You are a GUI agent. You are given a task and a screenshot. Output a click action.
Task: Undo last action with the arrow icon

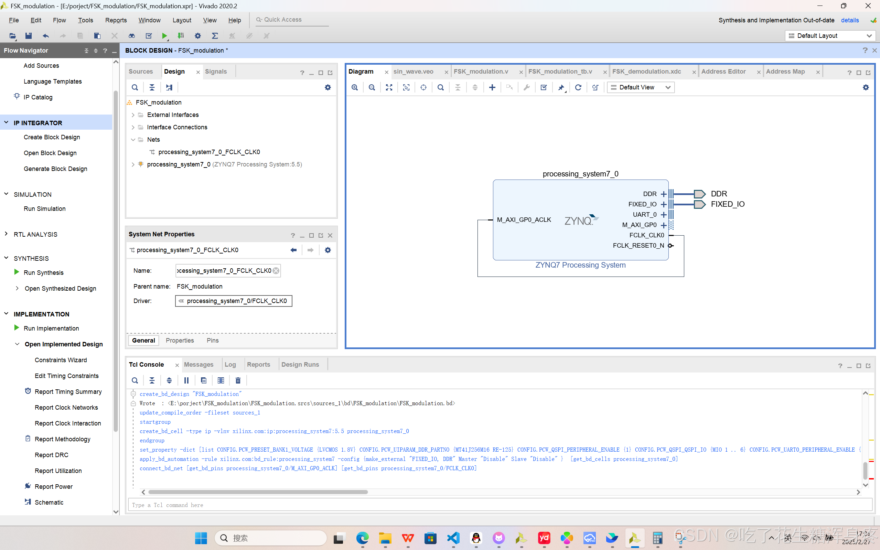(45, 36)
